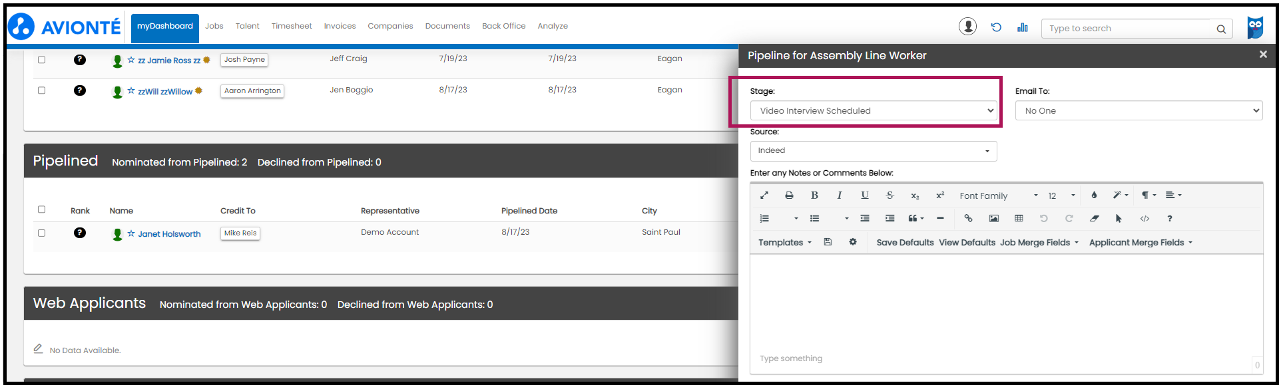Open the text color droplet picker
The height and width of the screenshot is (391, 1283).
pos(1094,195)
